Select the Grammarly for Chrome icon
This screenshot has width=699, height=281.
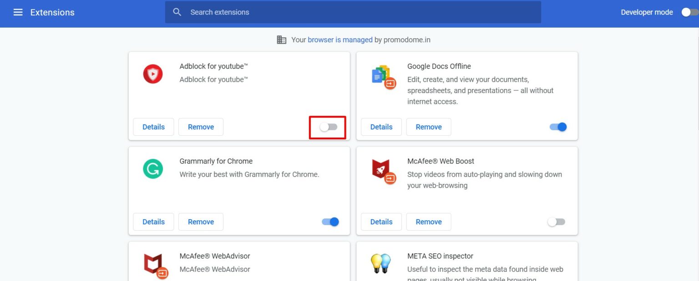pyautogui.click(x=152, y=168)
